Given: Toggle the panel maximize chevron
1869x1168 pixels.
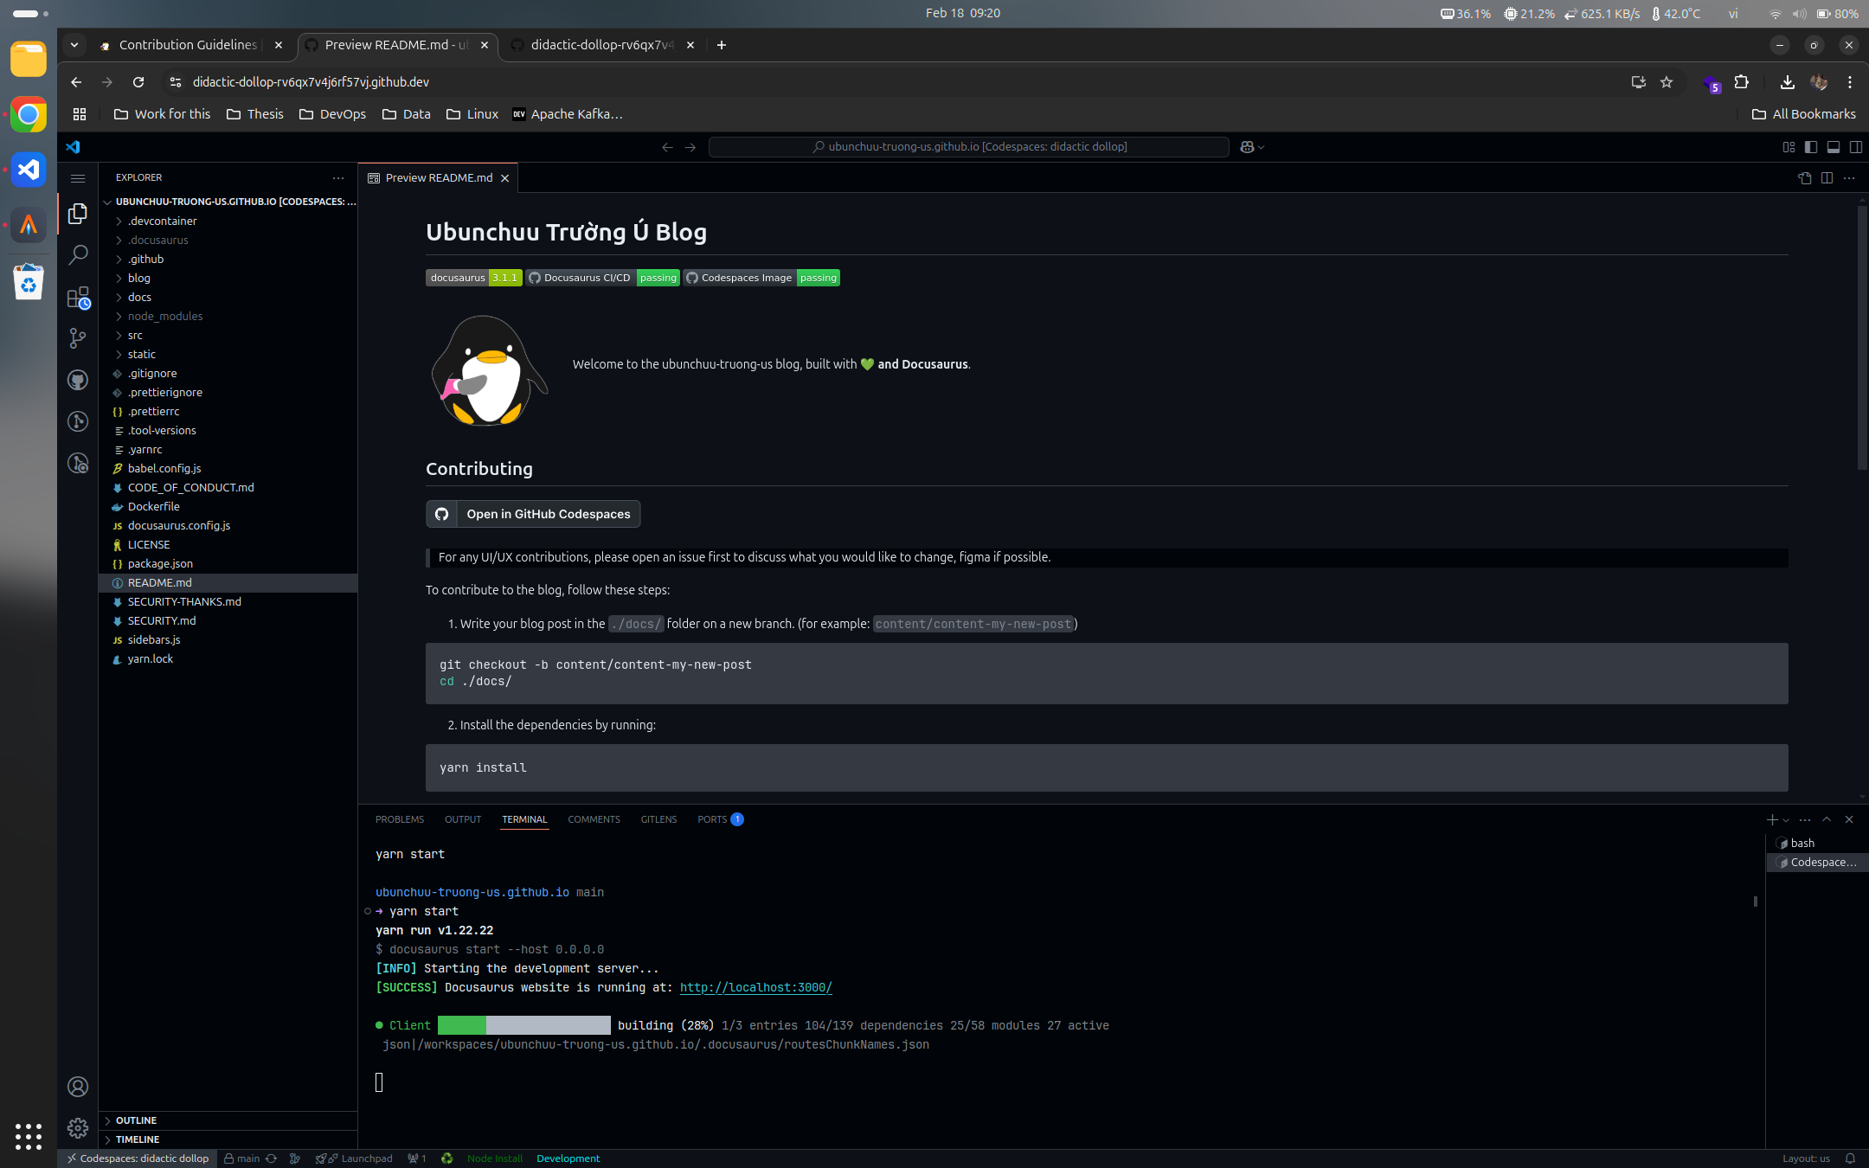Looking at the screenshot, I should coord(1827,819).
